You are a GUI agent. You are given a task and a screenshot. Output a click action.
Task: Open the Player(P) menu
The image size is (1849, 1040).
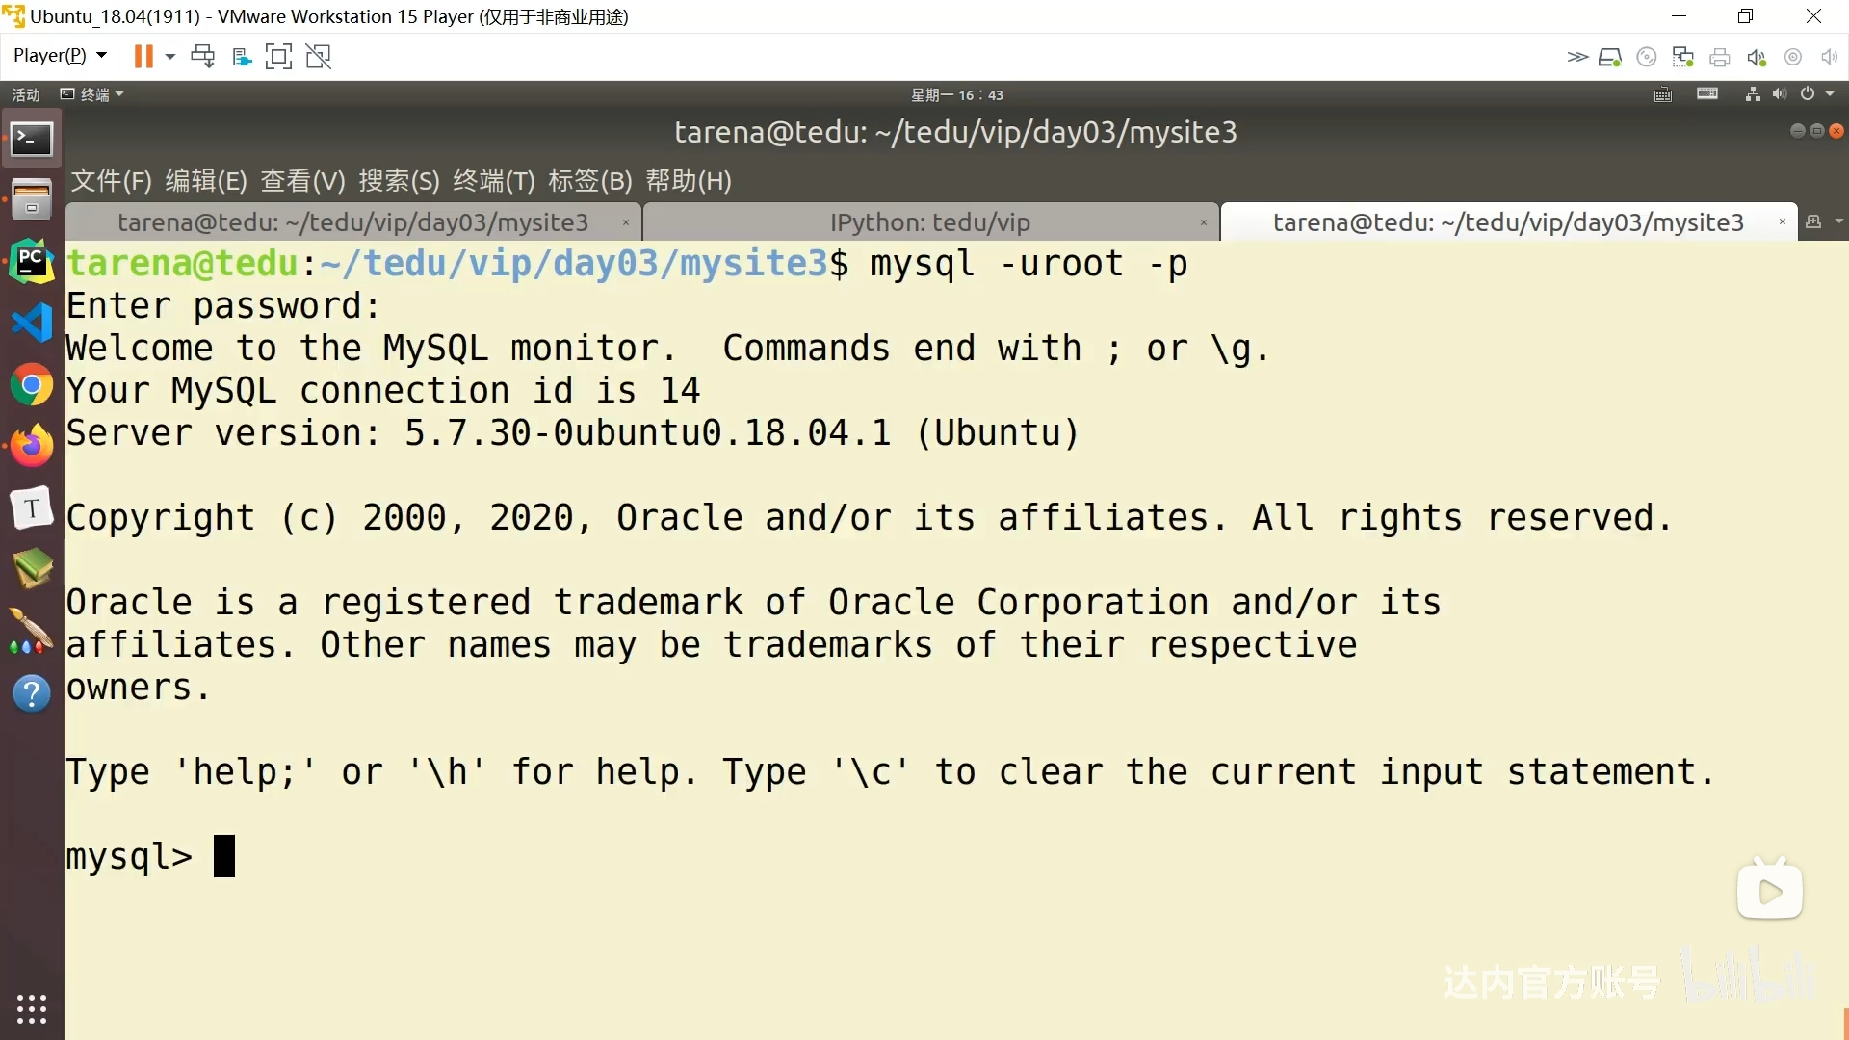click(59, 56)
